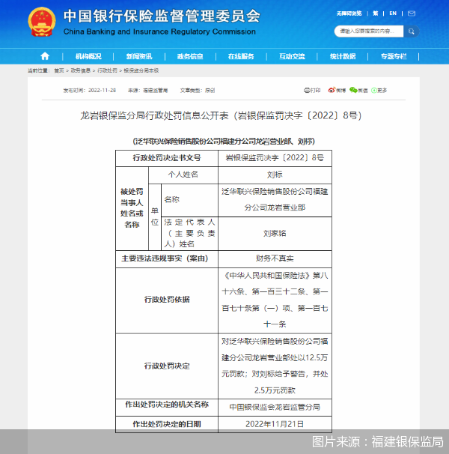The width and height of the screenshot is (449, 454).
Task: Click the authority cell 中国银保监会龙岩监管分局
Action: coord(275,408)
